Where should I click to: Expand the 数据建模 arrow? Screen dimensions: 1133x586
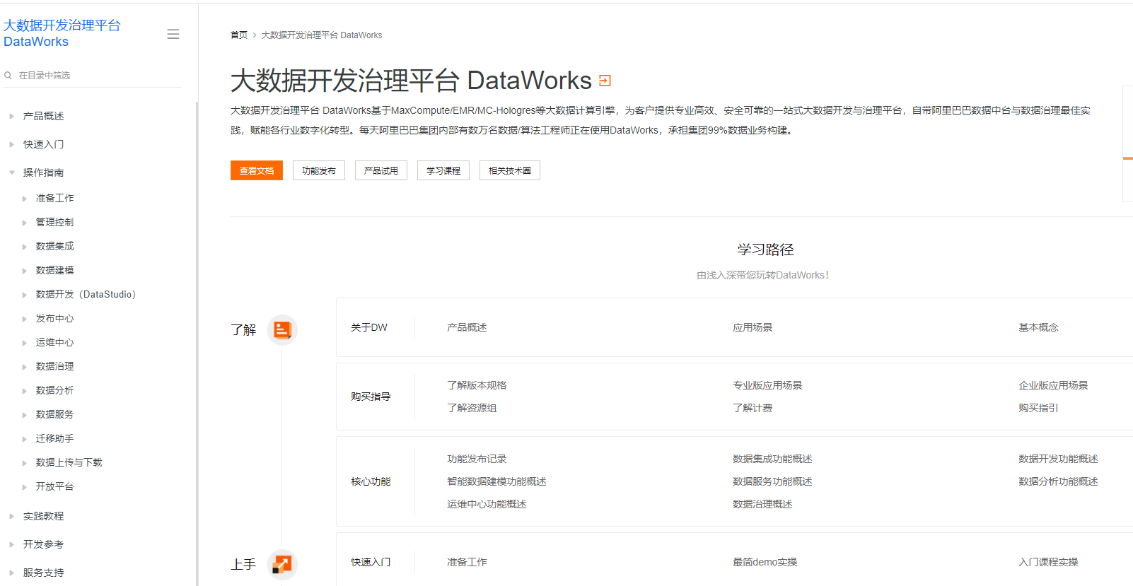(24, 271)
